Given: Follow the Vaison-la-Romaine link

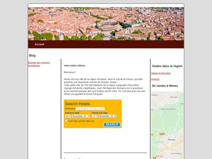Looking at the screenshot, I should point(161,73).
